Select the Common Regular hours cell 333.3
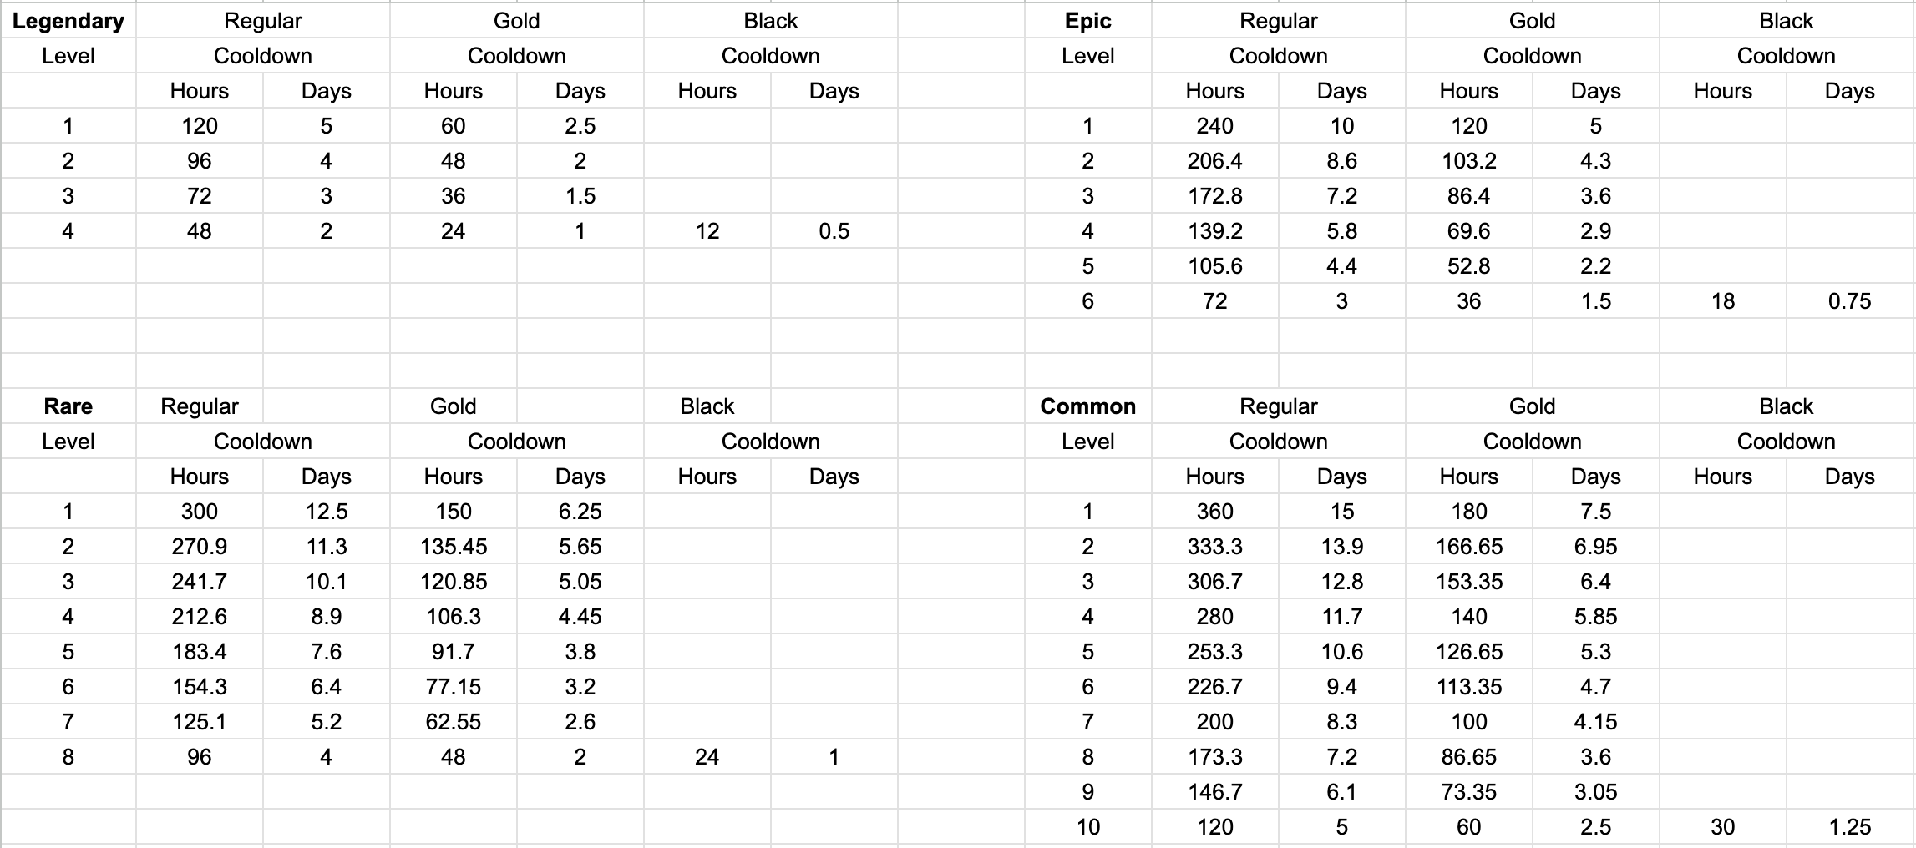Screen dimensions: 1916x848 click(1214, 547)
